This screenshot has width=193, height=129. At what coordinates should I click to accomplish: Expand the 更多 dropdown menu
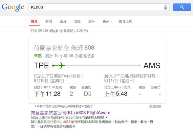click(x=107, y=21)
